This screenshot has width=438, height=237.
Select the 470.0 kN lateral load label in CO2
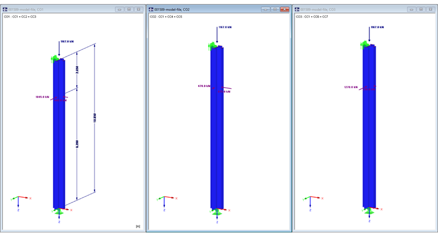click(x=204, y=86)
